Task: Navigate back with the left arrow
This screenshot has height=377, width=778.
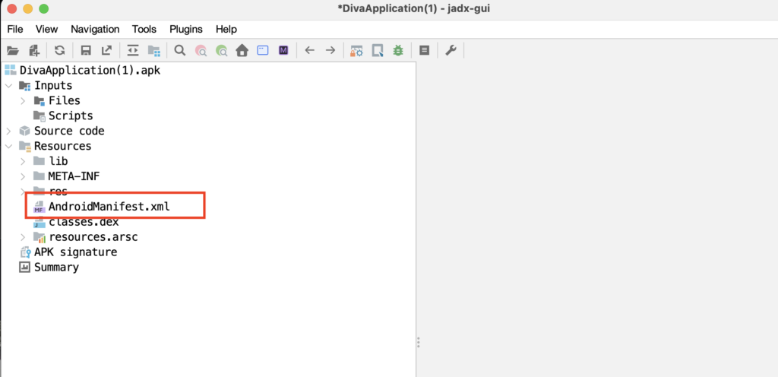Action: (310, 50)
